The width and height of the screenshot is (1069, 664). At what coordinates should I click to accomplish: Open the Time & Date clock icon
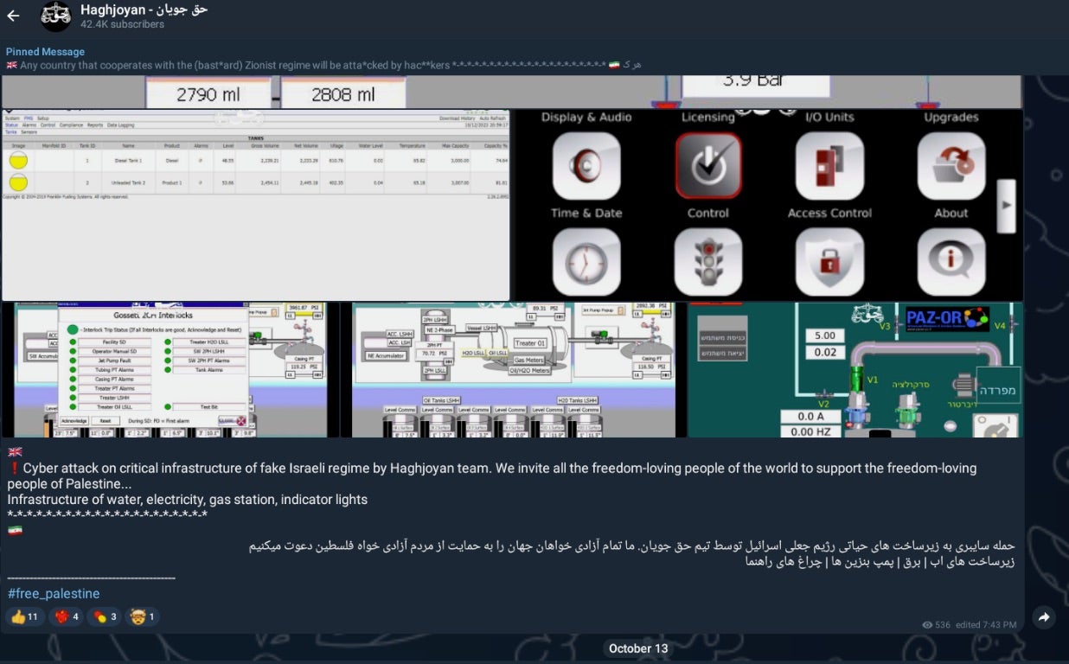point(586,261)
